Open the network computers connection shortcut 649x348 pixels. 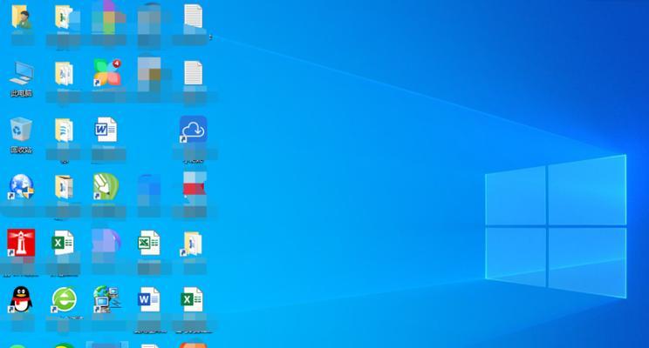tap(106, 299)
